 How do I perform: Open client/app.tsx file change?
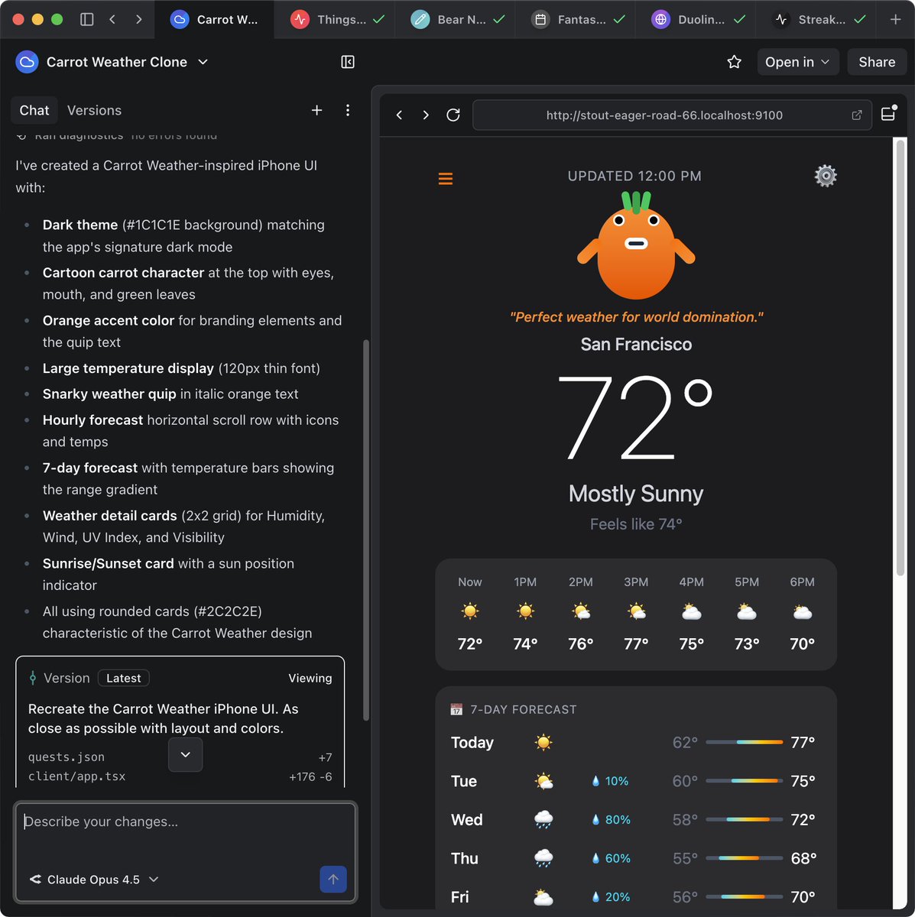tap(180, 776)
